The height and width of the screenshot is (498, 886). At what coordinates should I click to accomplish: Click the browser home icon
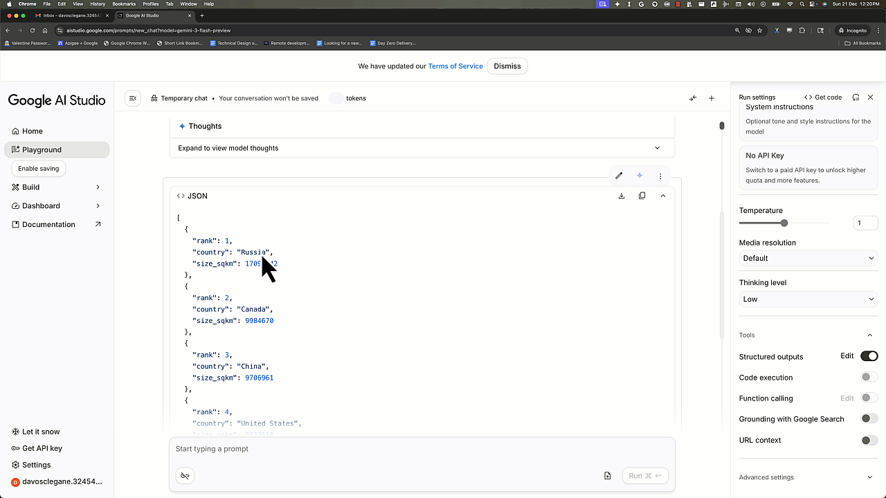tap(45, 30)
